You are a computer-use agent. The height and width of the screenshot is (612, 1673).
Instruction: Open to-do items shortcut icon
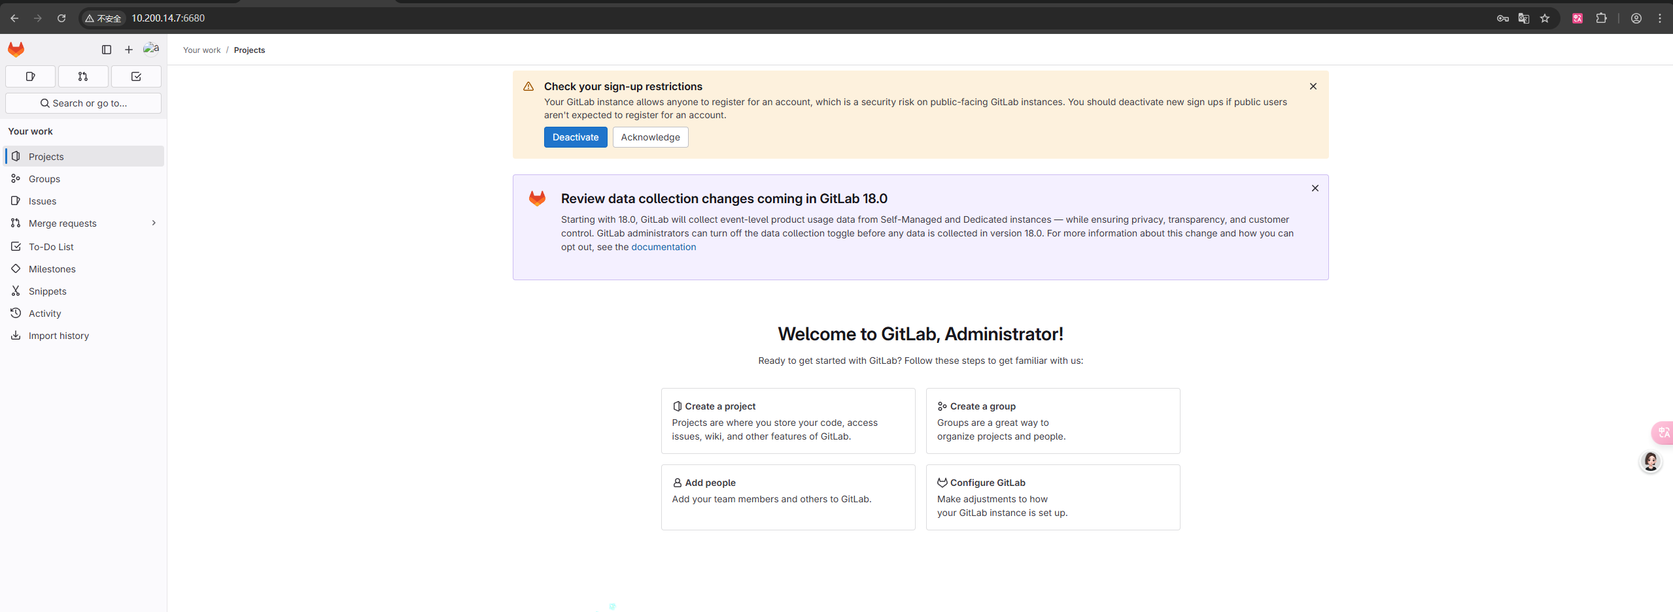pos(136,76)
